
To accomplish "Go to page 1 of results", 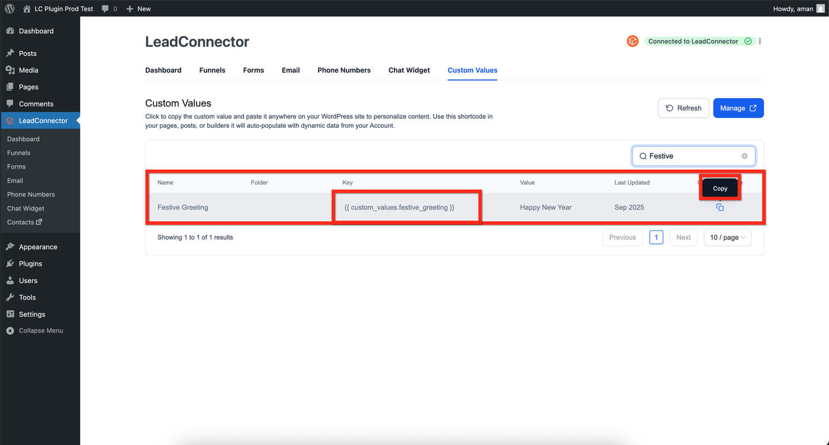I will pyautogui.click(x=656, y=237).
